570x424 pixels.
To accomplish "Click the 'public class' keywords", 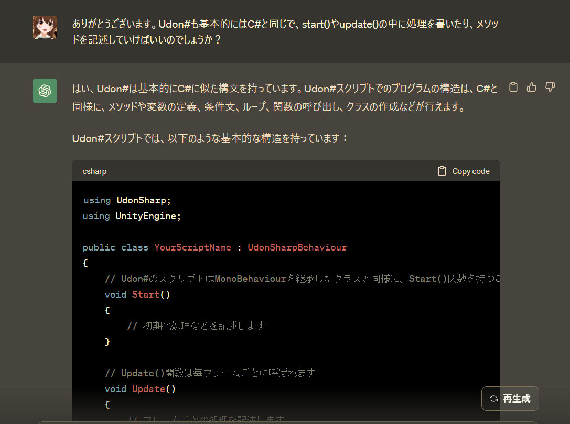I will (x=115, y=247).
